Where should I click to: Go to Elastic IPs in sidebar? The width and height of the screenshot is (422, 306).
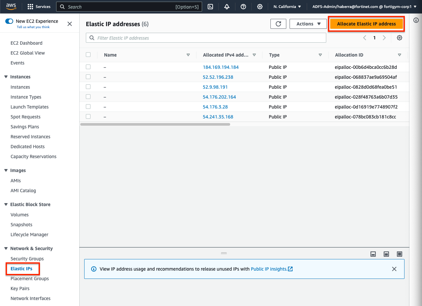[x=21, y=269]
